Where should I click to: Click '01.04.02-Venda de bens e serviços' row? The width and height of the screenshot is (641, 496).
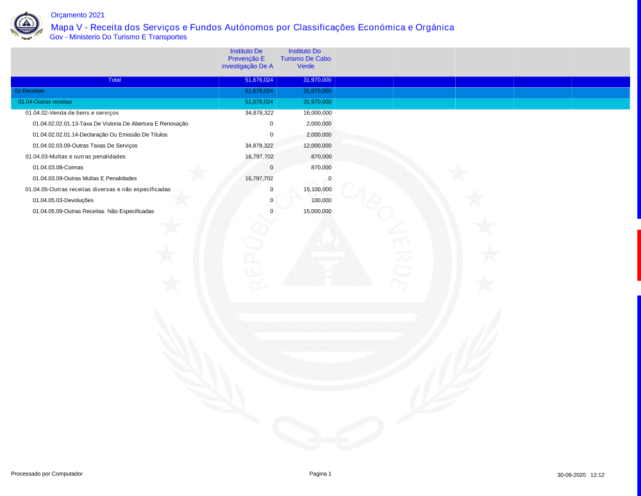(72, 113)
